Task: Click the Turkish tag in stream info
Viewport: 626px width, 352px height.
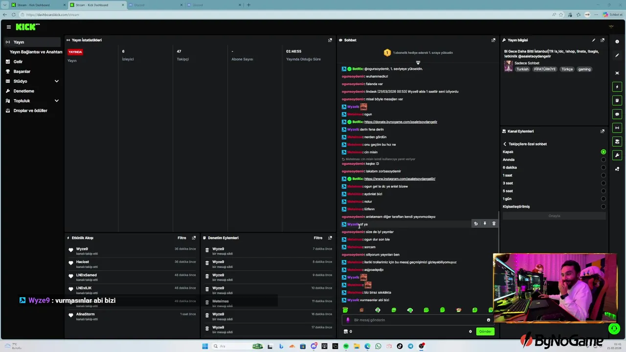Action: point(522,69)
